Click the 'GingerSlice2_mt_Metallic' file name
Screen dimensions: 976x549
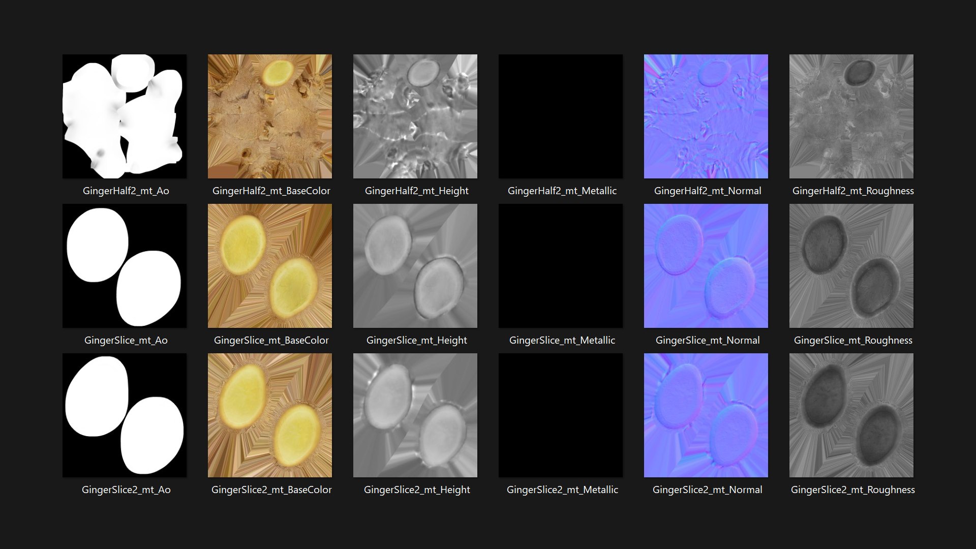click(562, 490)
